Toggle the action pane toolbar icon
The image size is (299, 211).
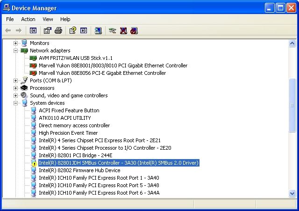(x=84, y=30)
